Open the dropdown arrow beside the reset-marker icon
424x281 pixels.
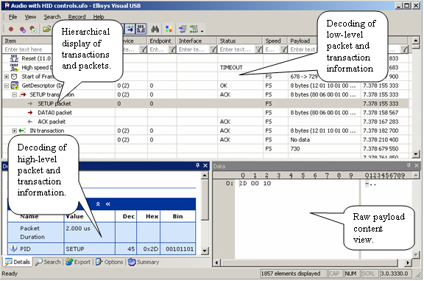202,31
